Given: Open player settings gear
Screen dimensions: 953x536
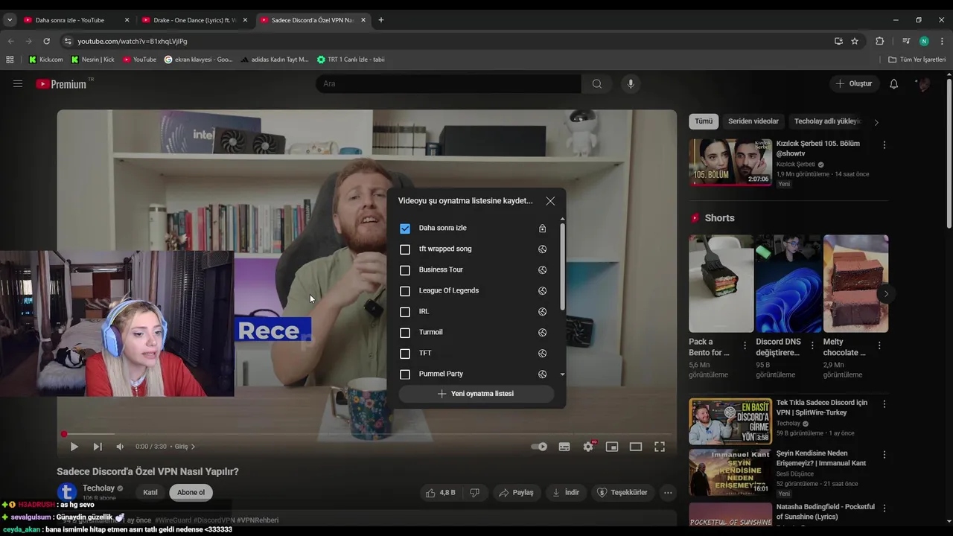Looking at the screenshot, I should click(588, 447).
